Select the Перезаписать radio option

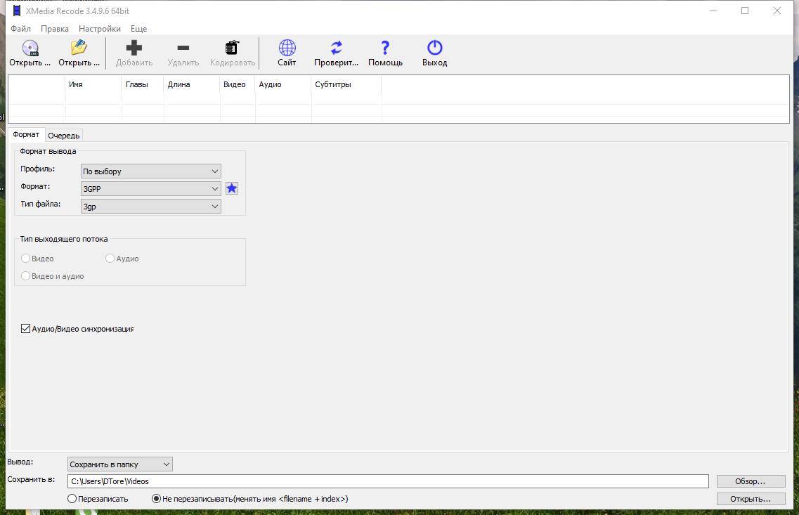(x=72, y=499)
